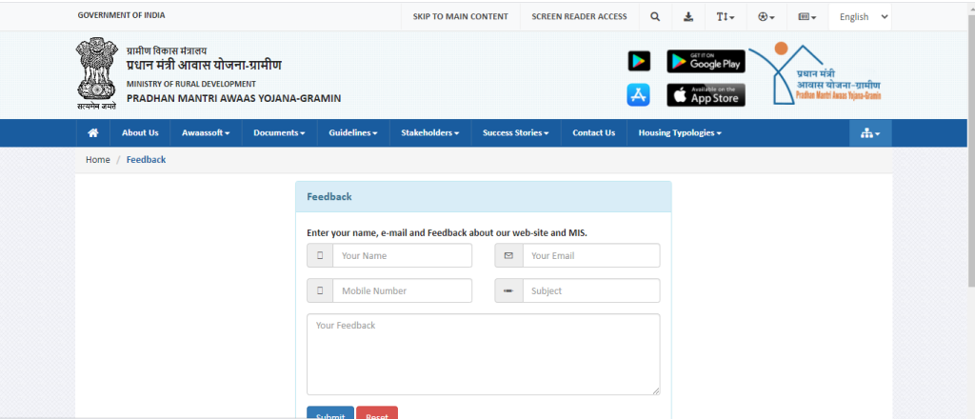
Task: Expand the Guidelines menu
Action: (x=353, y=132)
